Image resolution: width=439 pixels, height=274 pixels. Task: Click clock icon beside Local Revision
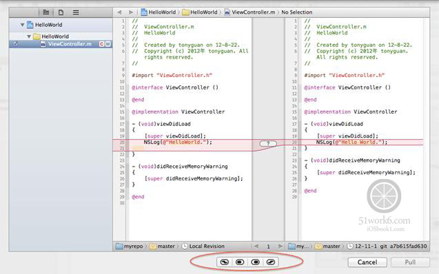pyautogui.click(x=185, y=246)
